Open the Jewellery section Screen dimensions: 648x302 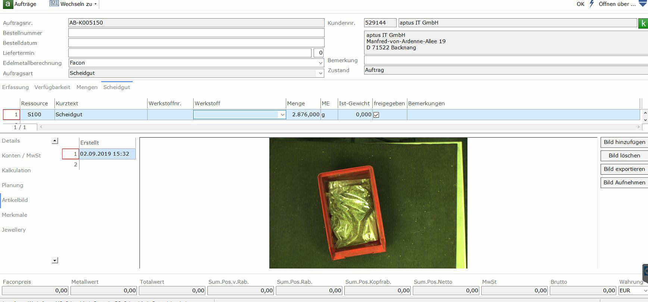[x=14, y=230]
